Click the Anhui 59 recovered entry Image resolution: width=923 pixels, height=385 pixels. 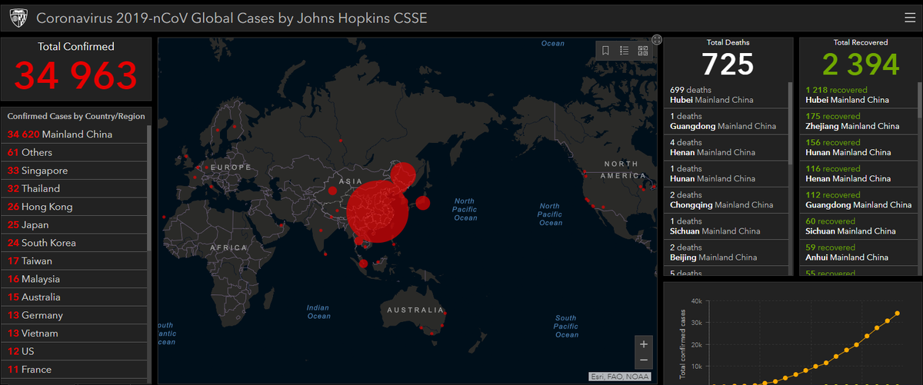click(x=858, y=252)
